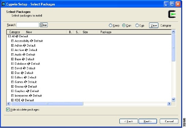The height and width of the screenshot is (128, 186).
Task: Click the cycle icon beside KDE
Action: click(x=23, y=100)
